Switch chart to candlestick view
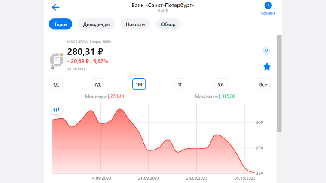 click(x=56, y=109)
